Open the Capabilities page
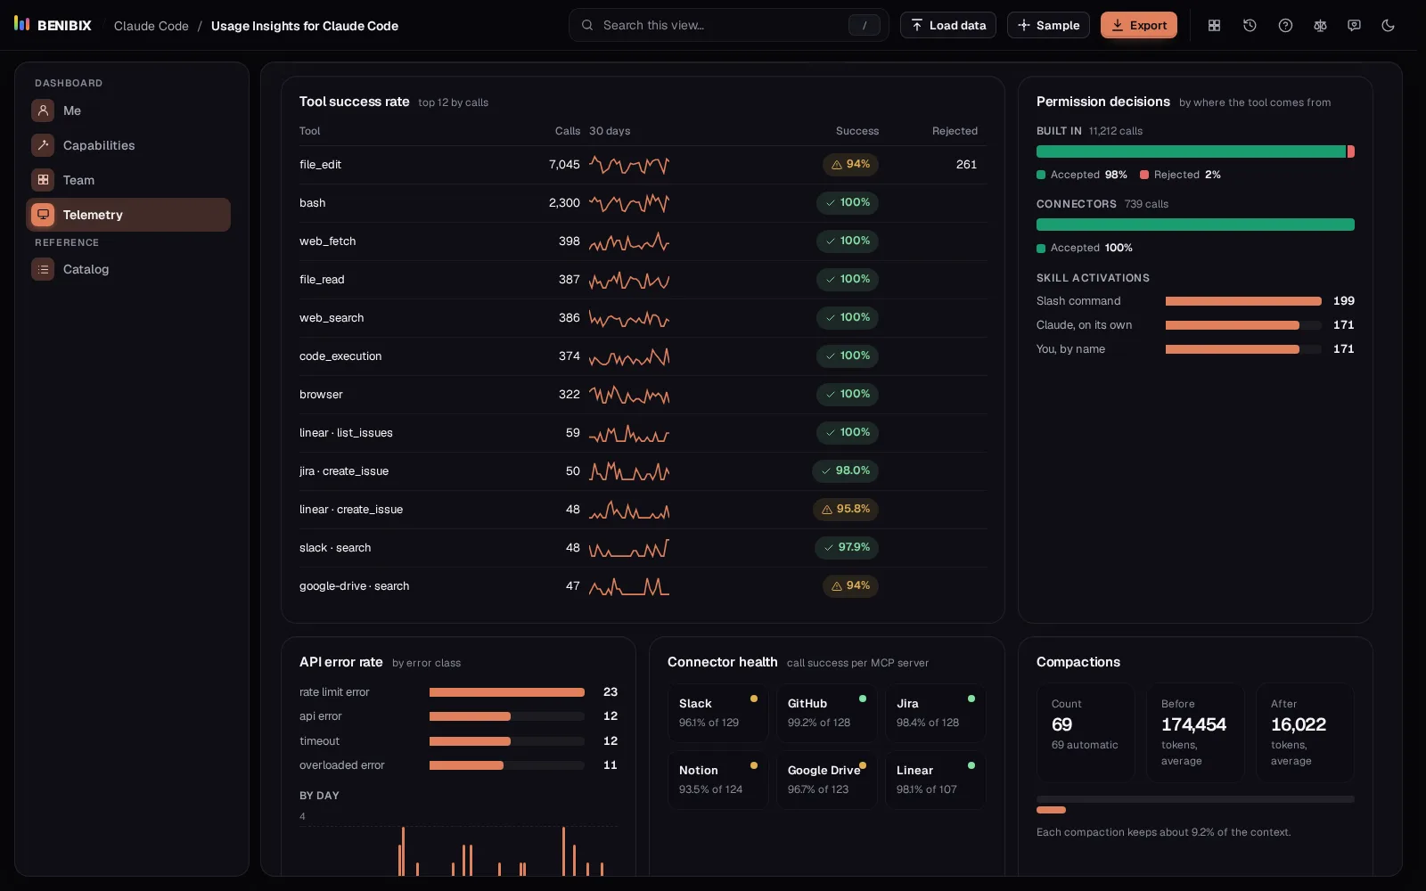 click(128, 145)
